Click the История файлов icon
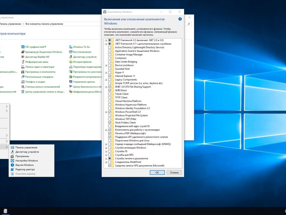The width and height of the screenshot is (286, 215). 71,62
